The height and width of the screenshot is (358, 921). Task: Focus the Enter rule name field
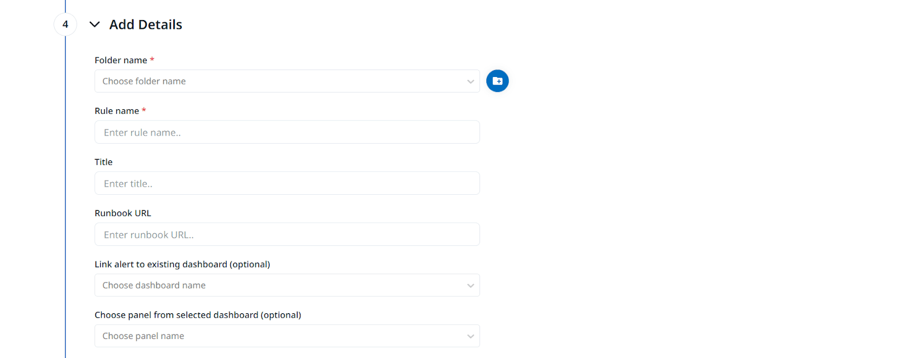(287, 132)
